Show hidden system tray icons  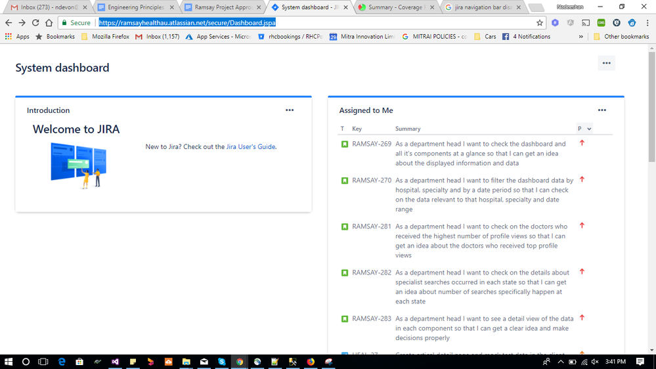(x=561, y=362)
